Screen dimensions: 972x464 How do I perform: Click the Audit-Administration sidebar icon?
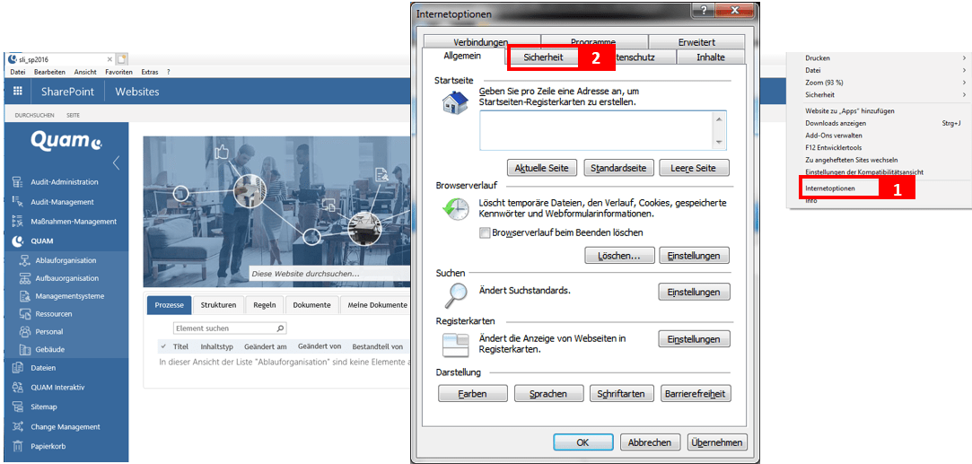click(18, 182)
